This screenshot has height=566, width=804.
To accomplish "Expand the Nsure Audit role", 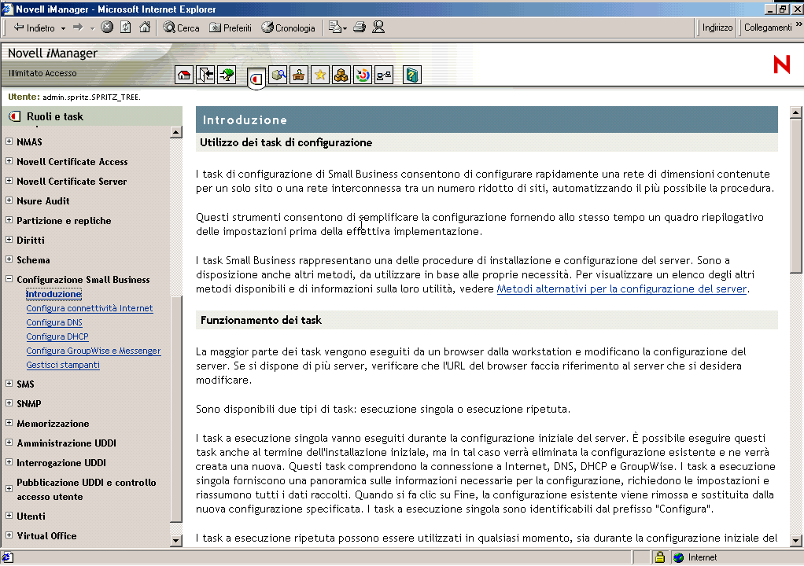I will [9, 200].
